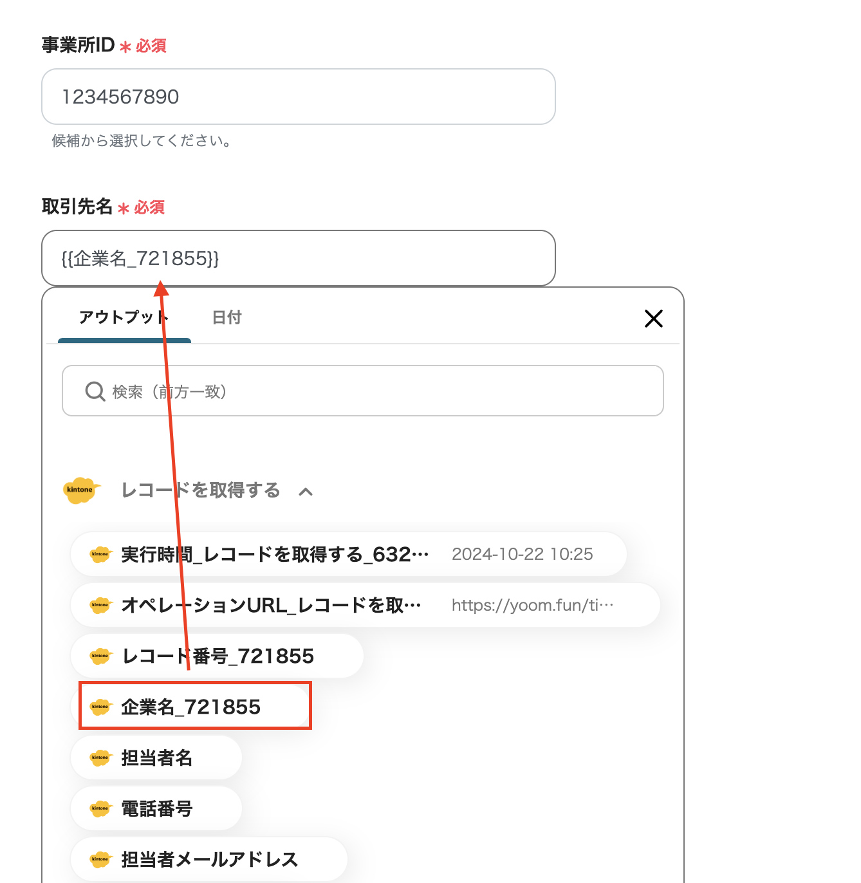Click the 事業所ID input field
The height and width of the screenshot is (883, 861).
(299, 97)
